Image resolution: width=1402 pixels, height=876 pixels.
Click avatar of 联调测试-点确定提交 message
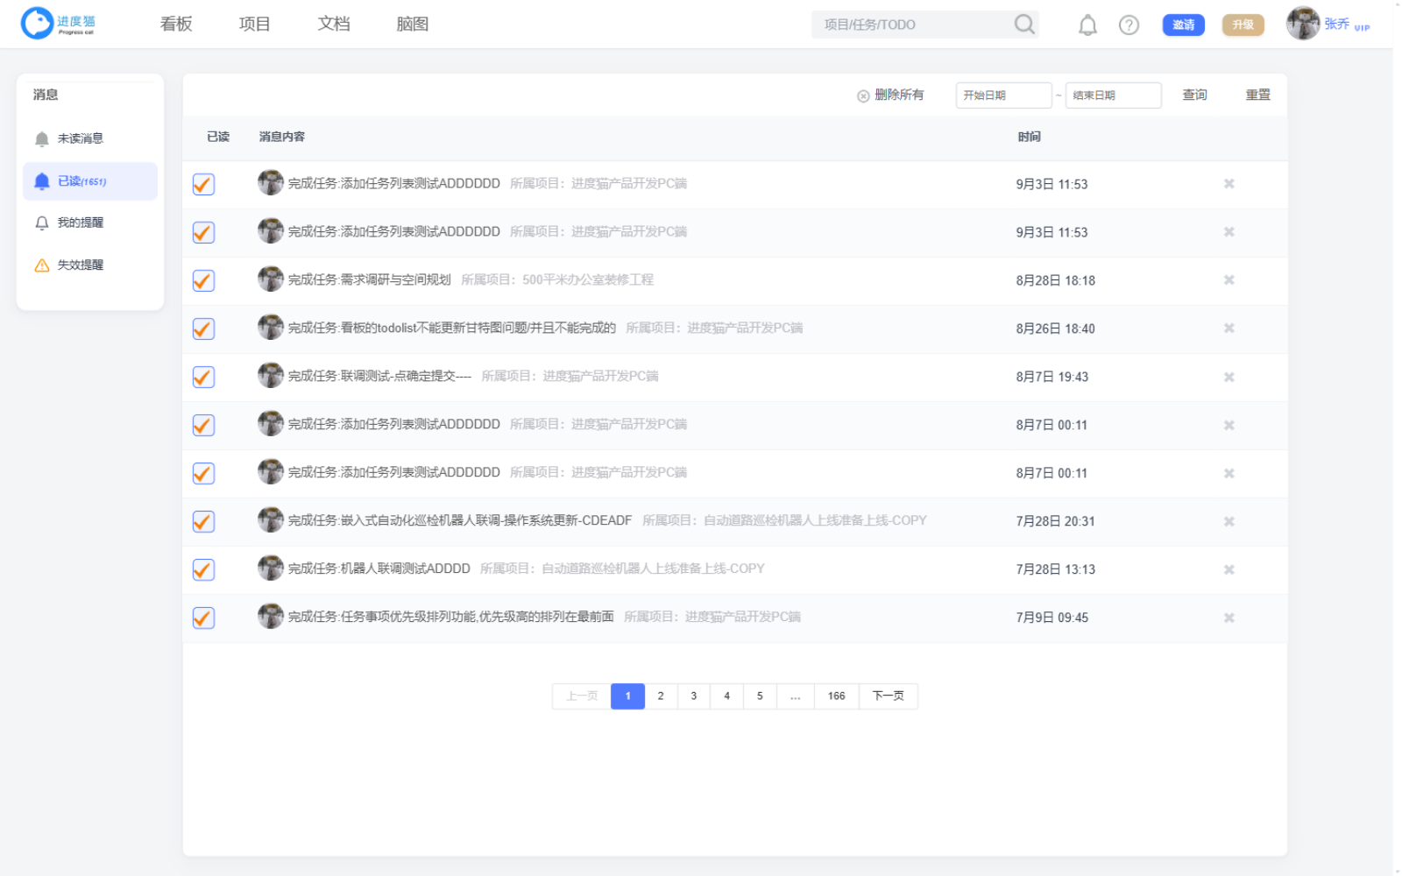[271, 376]
